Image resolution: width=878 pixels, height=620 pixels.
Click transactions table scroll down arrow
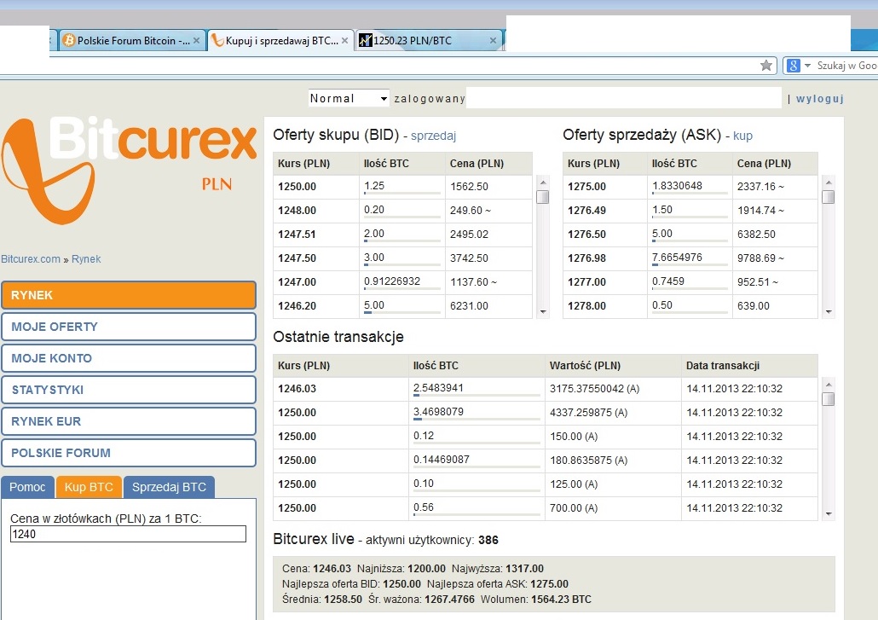click(829, 514)
